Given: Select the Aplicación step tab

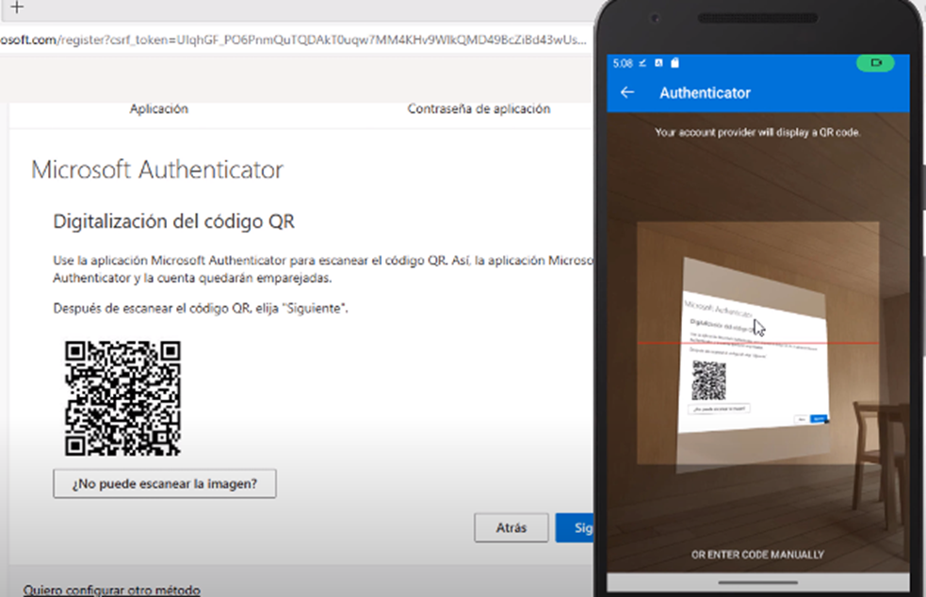Looking at the screenshot, I should [x=159, y=108].
